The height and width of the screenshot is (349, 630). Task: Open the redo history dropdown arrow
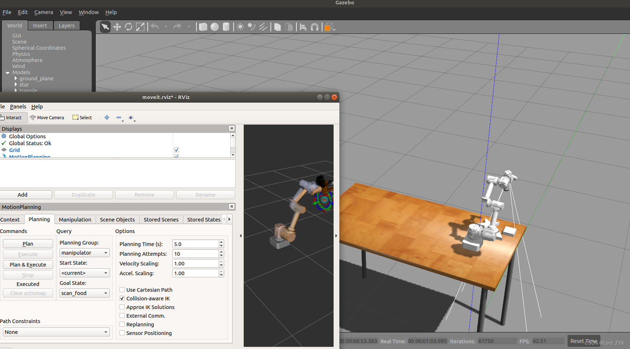pos(189,27)
